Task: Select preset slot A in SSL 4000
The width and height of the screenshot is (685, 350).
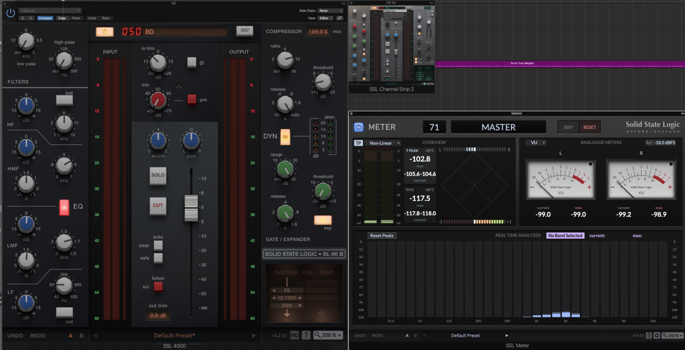Action: click(x=71, y=336)
